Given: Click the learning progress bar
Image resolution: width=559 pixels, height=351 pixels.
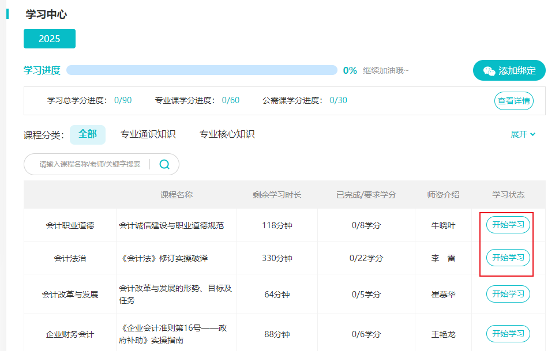Looking at the screenshot, I should 202,70.
